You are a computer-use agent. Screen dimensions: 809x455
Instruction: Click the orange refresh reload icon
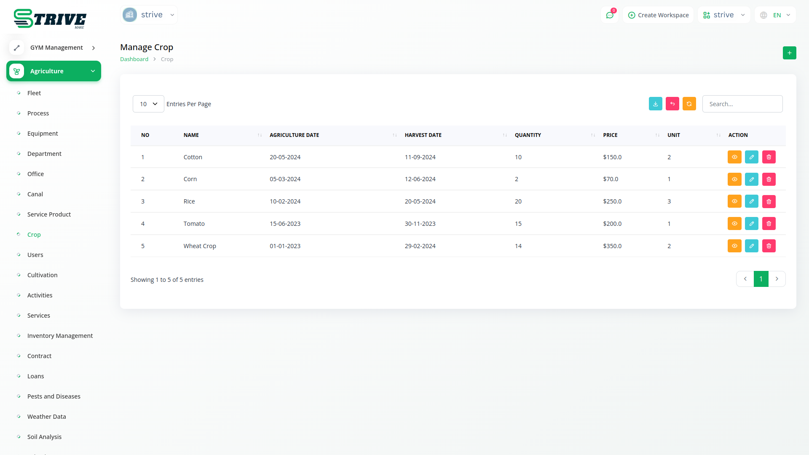tap(689, 104)
